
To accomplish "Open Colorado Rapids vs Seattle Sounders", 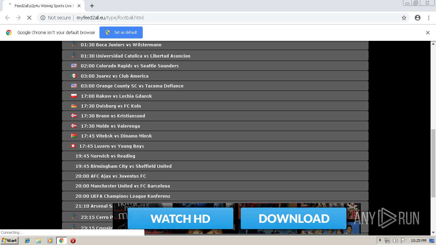I will point(130,66).
